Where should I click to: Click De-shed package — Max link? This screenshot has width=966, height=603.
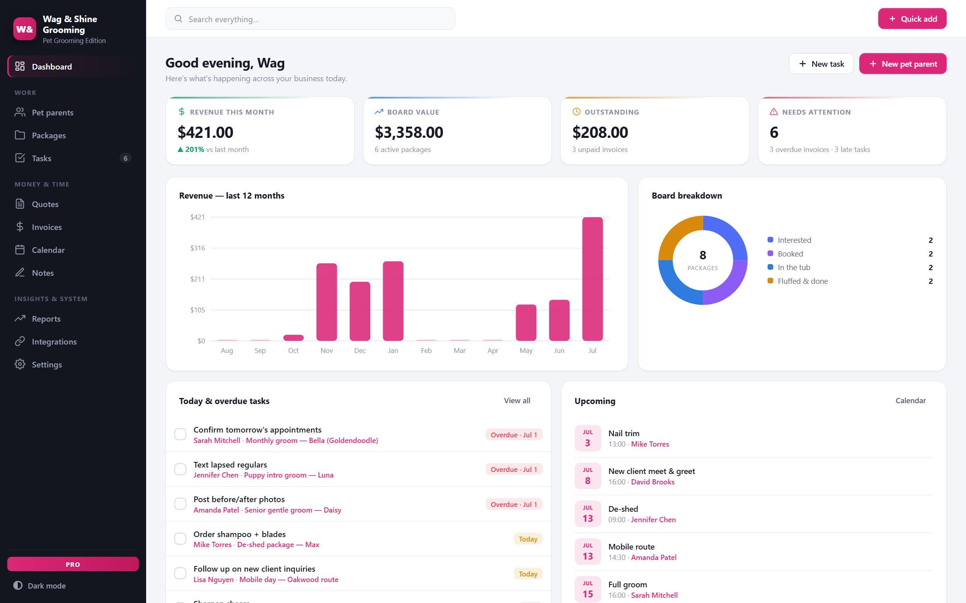[278, 544]
